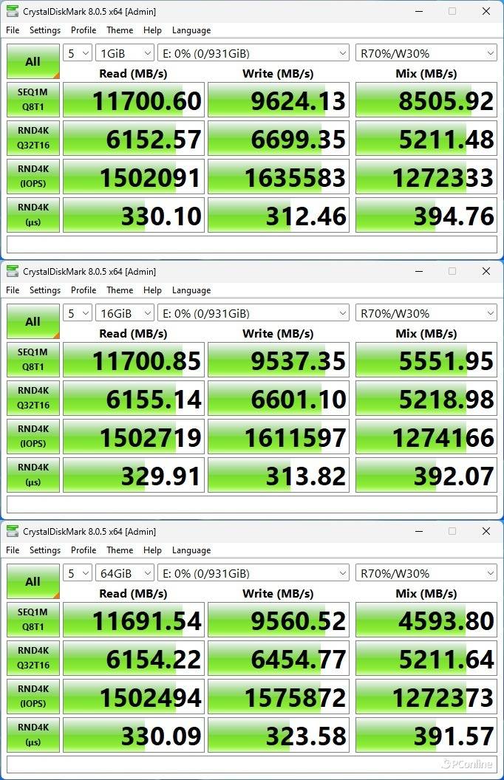Run All tests in the 1GiB window
The width and height of the screenshot is (504, 780).
pos(33,61)
